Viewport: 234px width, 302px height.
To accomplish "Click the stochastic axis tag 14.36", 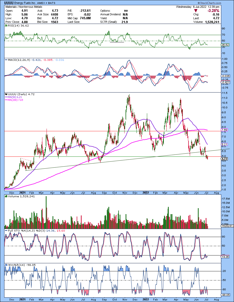I will click(x=225, y=257).
